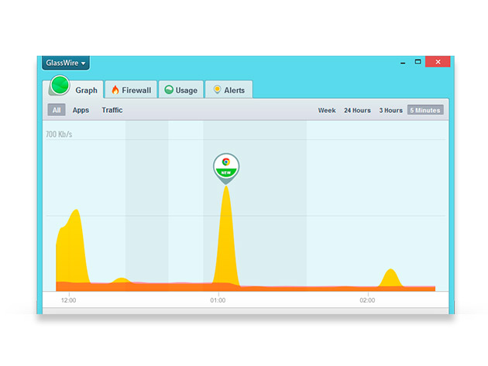Click the tall yellow peak at 01:00

[x=226, y=236]
